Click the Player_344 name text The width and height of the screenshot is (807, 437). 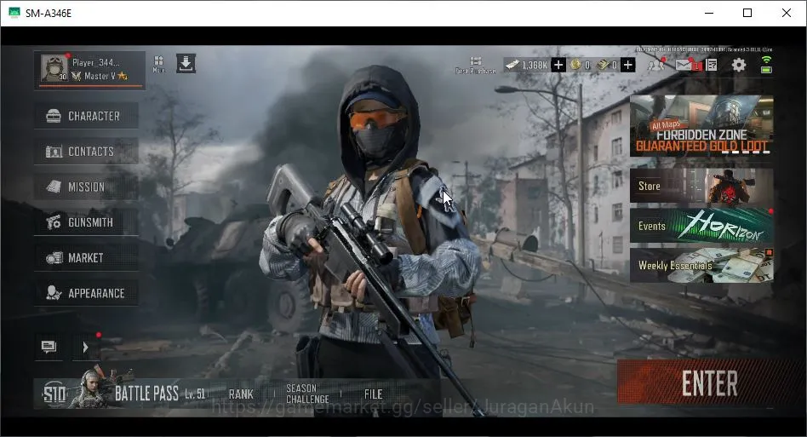point(95,62)
